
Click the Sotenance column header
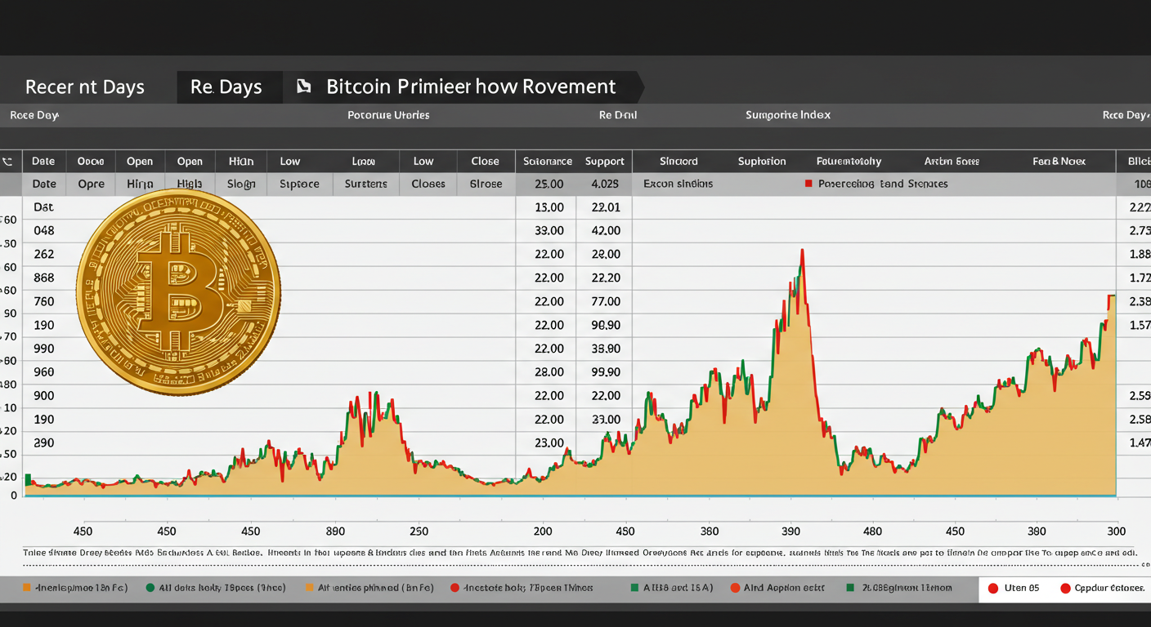tap(548, 162)
